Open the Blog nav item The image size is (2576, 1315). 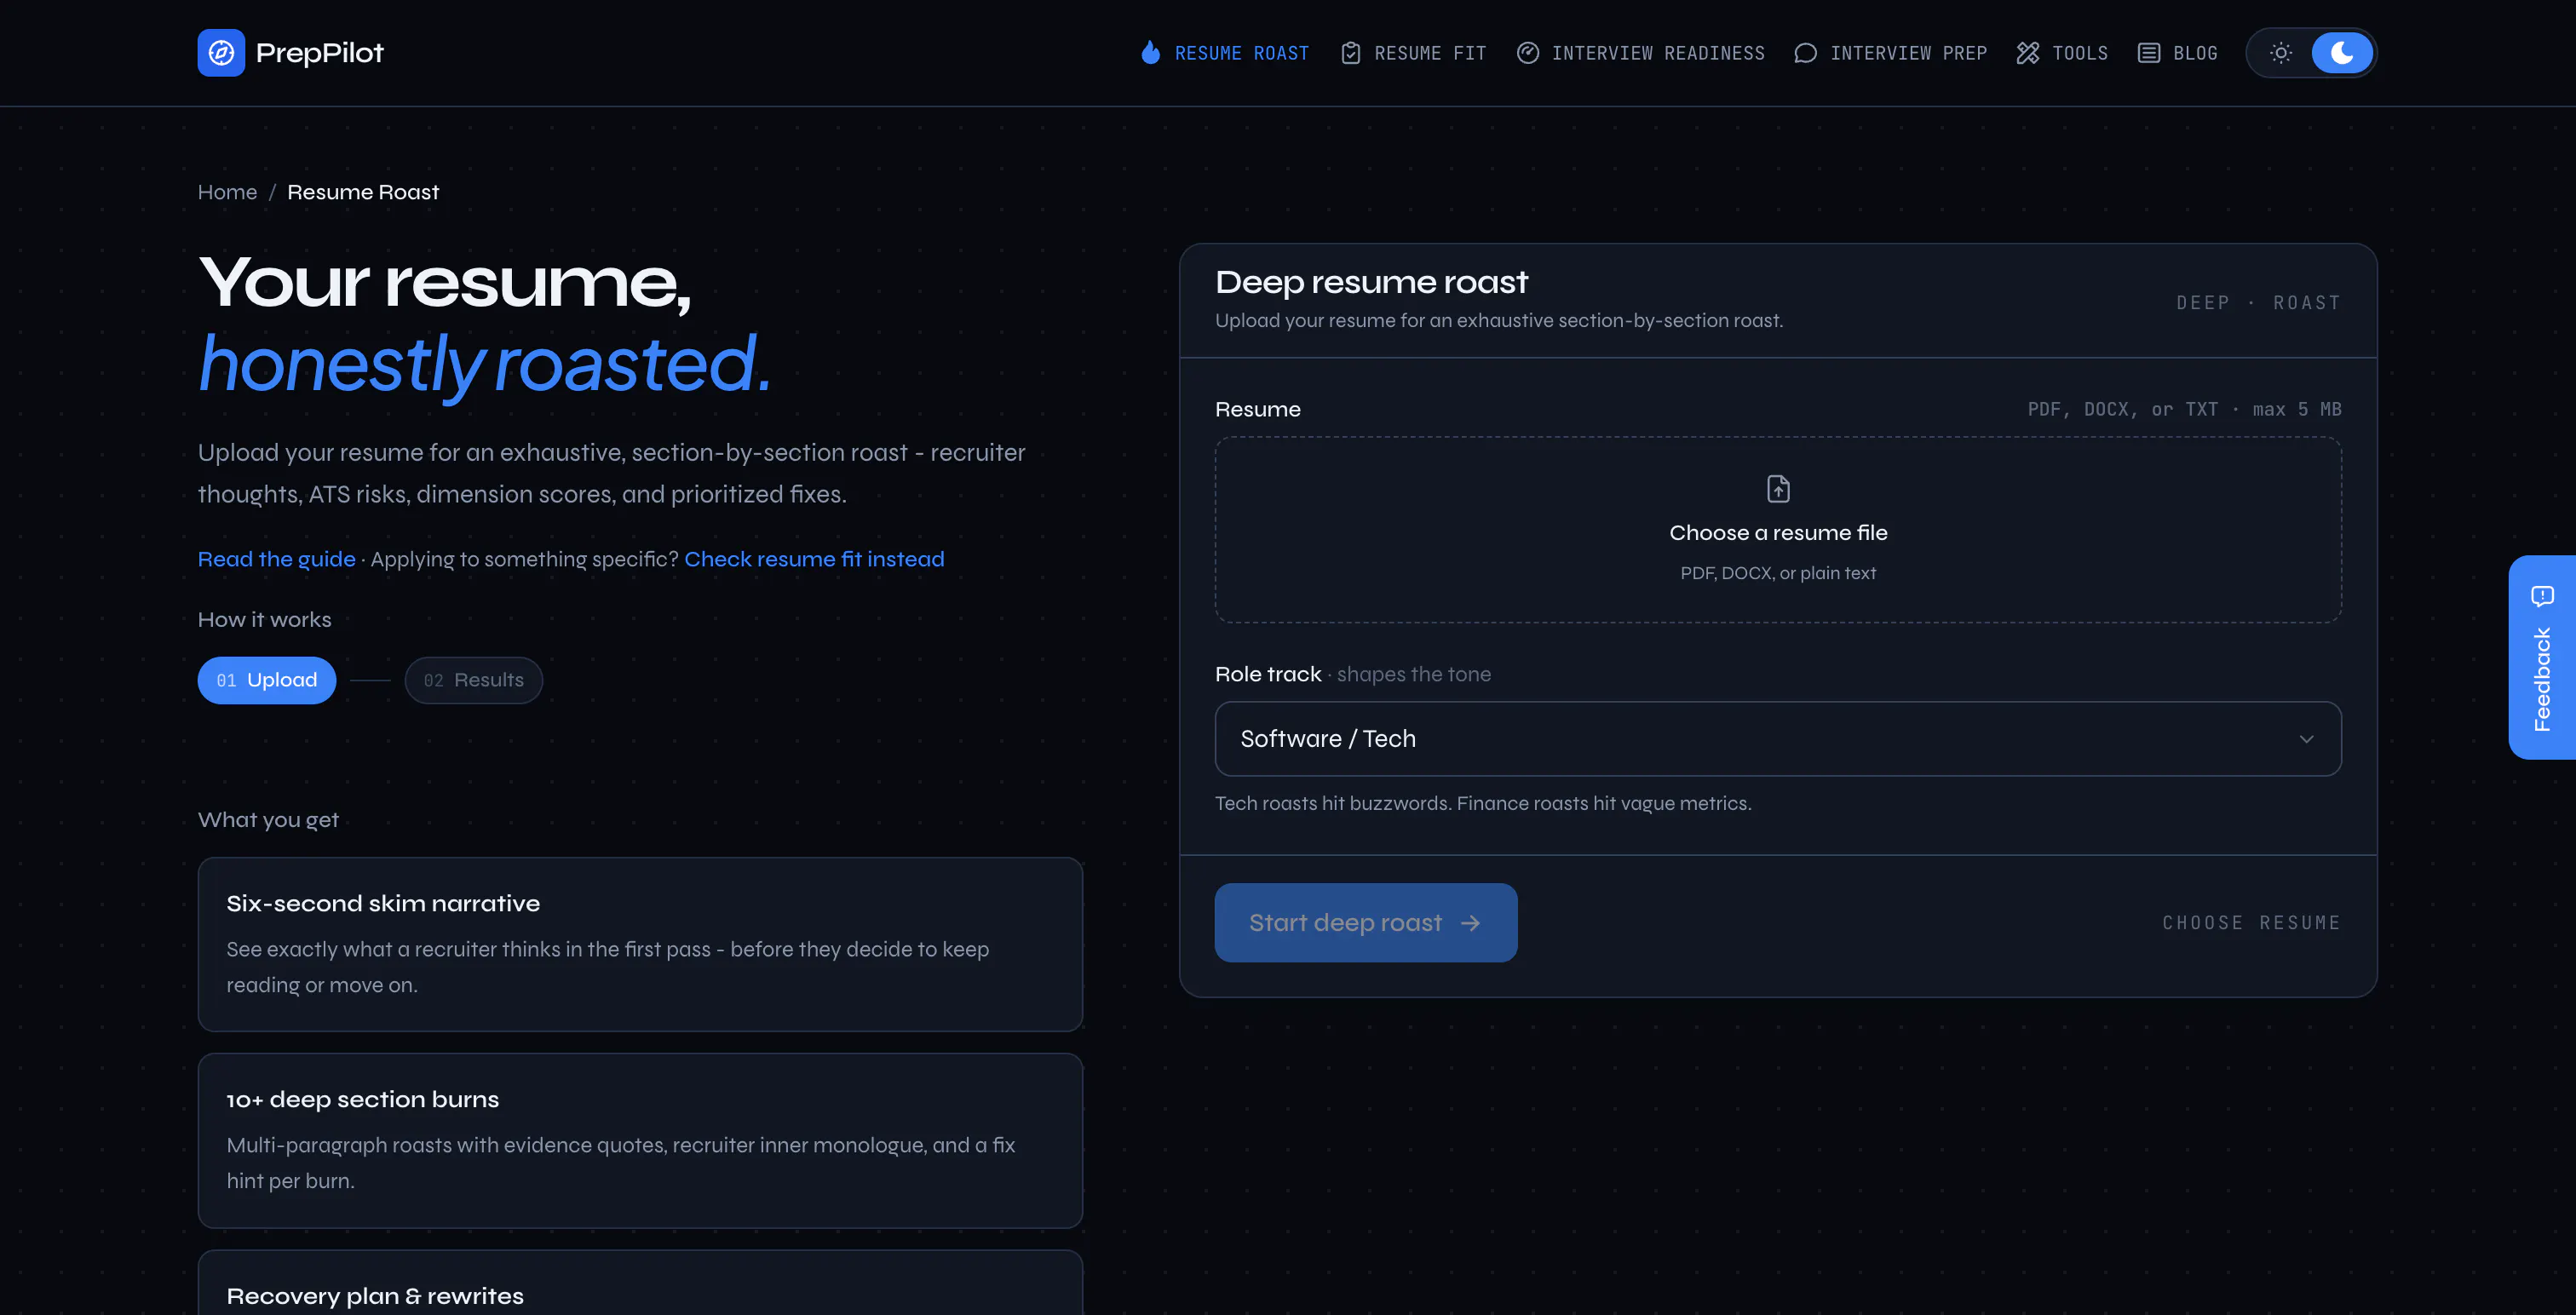tap(2177, 53)
